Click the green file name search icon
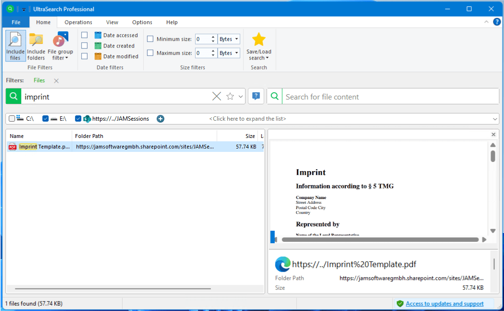 click(x=13, y=97)
